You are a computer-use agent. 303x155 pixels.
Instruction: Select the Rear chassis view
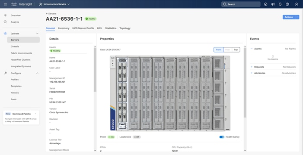228,50
